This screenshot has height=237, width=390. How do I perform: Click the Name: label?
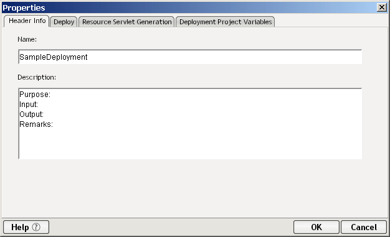(x=27, y=39)
